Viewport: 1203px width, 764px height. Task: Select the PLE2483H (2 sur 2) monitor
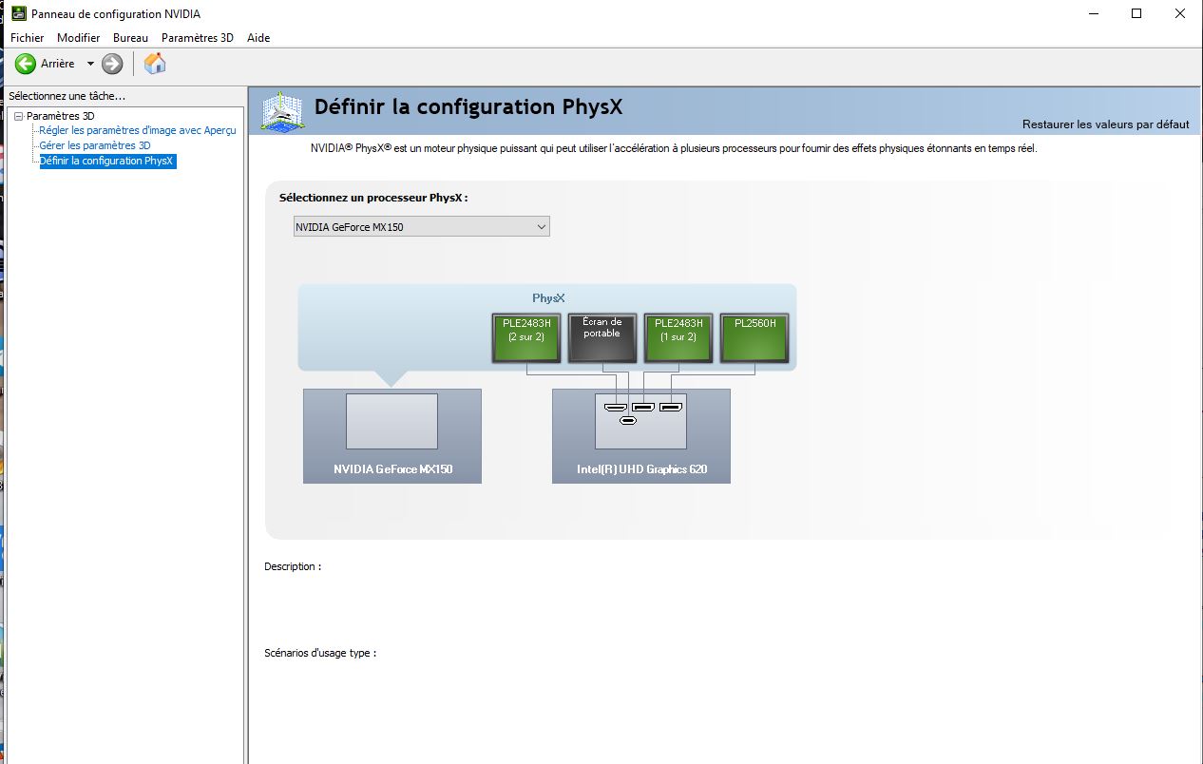click(526, 337)
